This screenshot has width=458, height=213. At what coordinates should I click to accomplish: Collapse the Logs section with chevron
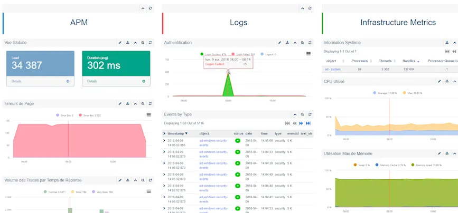click(302, 8)
